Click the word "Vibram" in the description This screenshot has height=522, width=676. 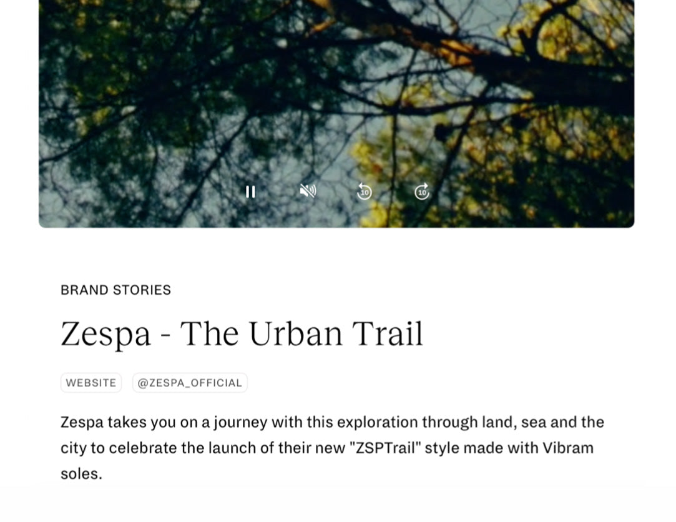[x=567, y=448]
